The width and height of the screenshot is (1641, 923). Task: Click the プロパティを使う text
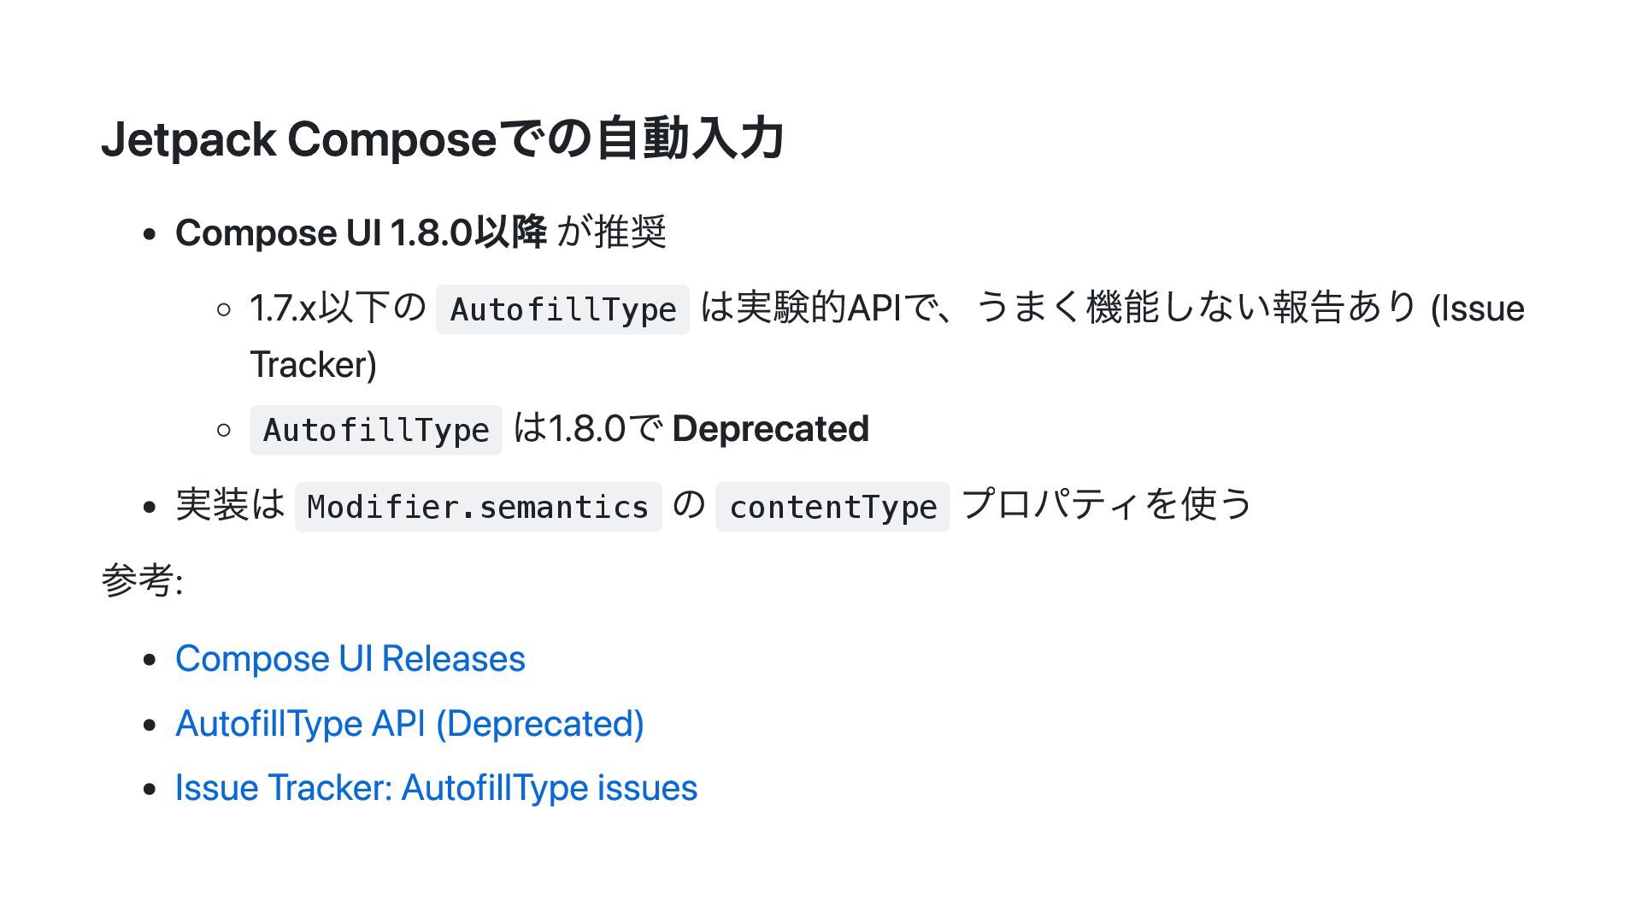click(x=1107, y=504)
